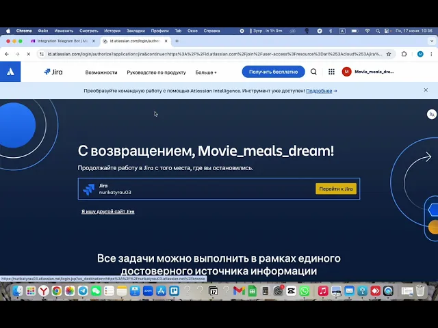438x328 pixels.
Task: Click the Перейти к Jira button
Action: click(x=336, y=189)
